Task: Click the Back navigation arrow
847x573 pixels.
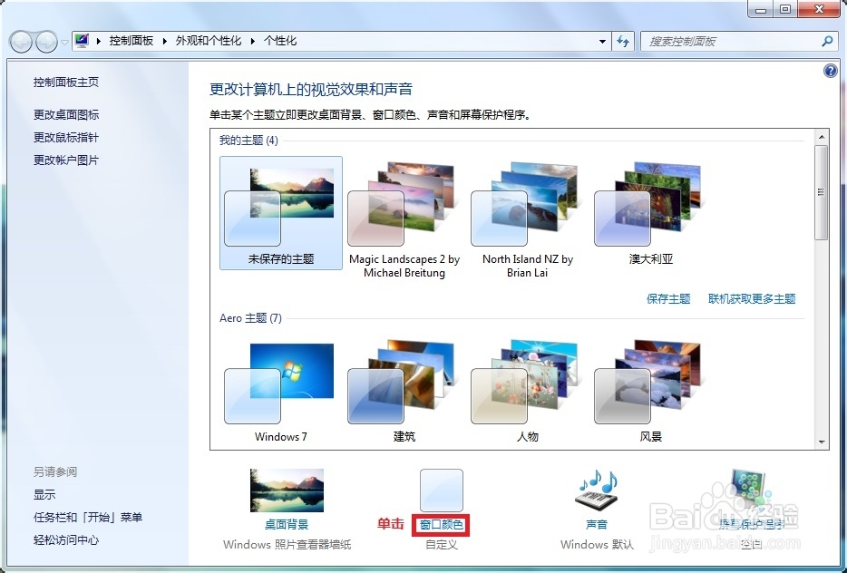Action: tap(21, 42)
